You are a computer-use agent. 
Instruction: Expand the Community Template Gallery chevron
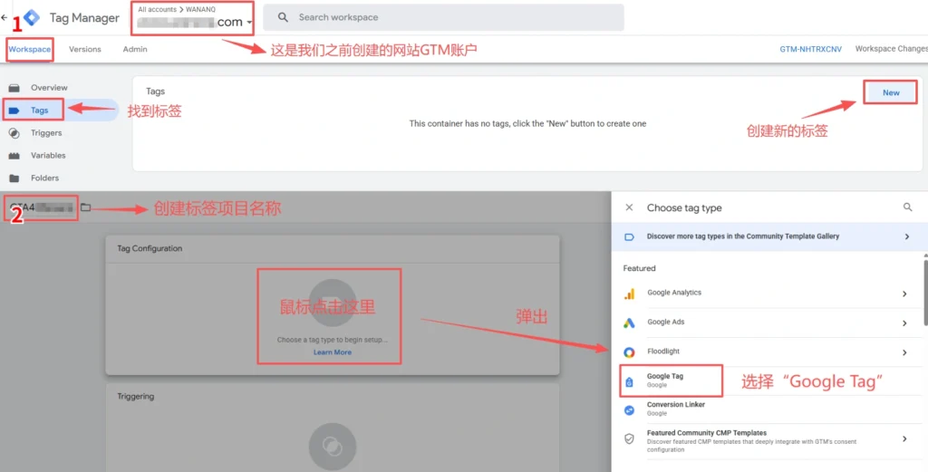[x=906, y=236]
